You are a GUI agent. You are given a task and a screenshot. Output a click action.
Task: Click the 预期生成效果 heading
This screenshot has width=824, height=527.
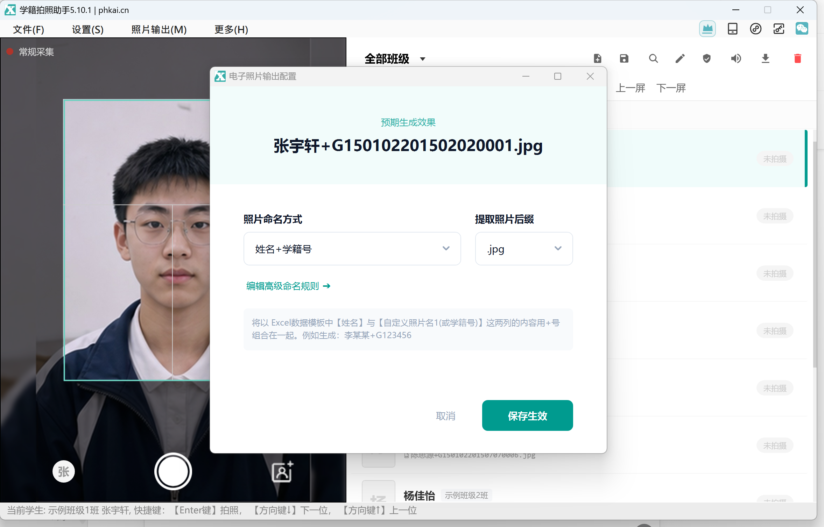coord(408,122)
